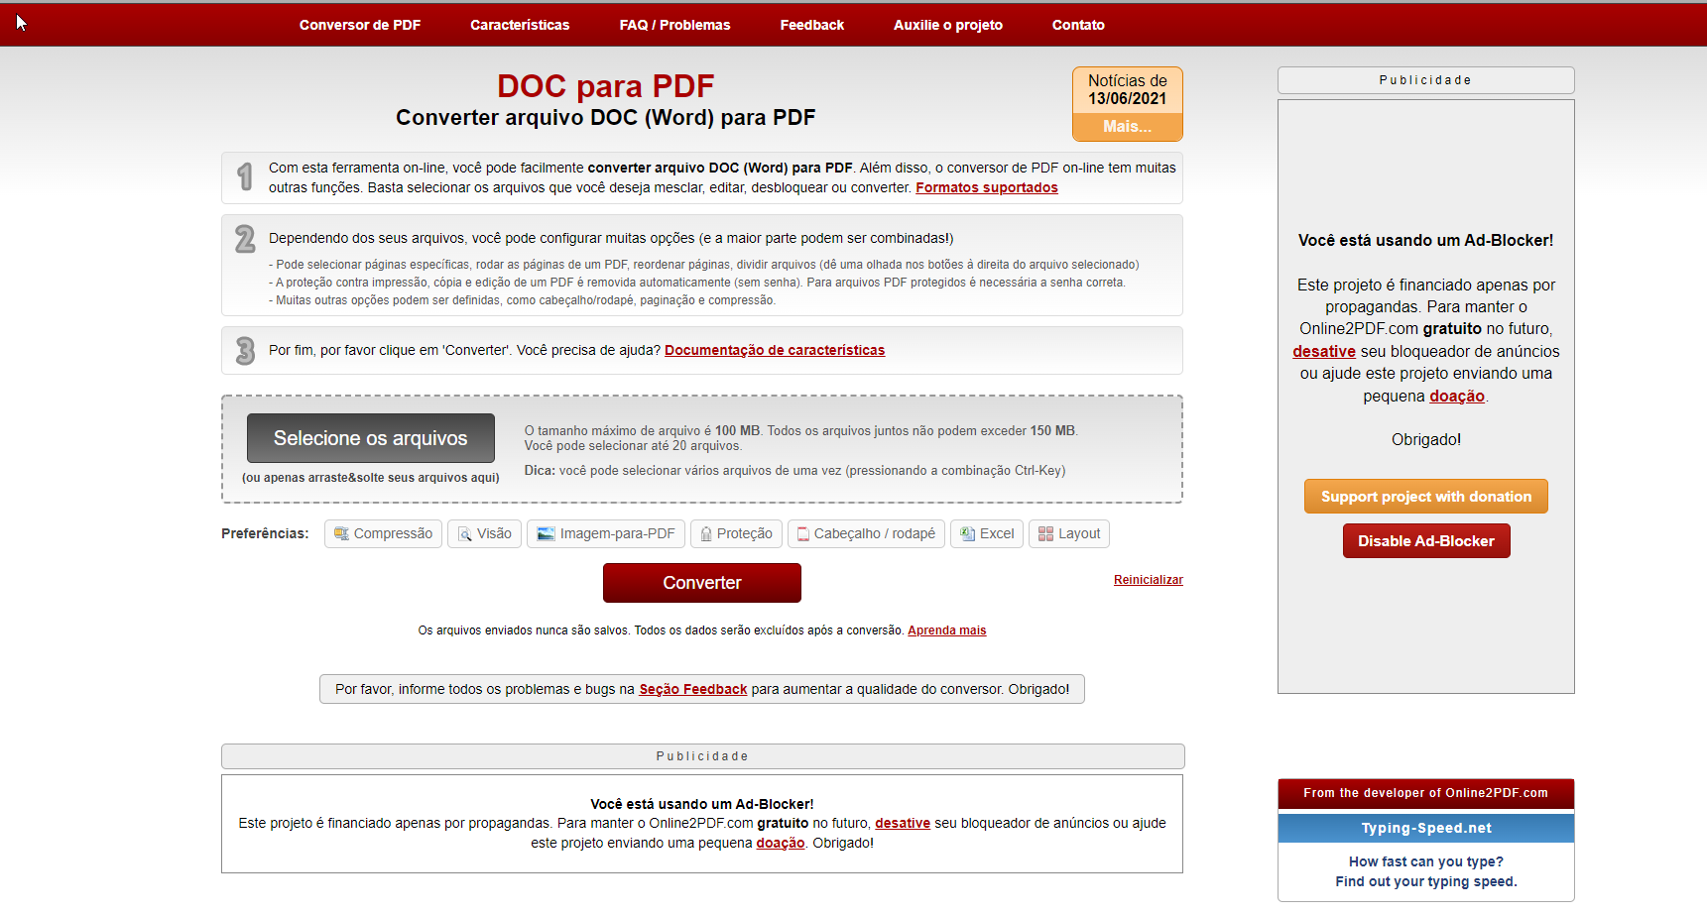Image resolution: width=1707 pixels, height=916 pixels.
Task: Open Auxilie o projeto page
Action: [x=948, y=25]
